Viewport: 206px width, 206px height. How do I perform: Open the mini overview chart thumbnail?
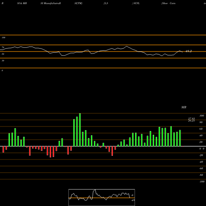tap(102, 197)
